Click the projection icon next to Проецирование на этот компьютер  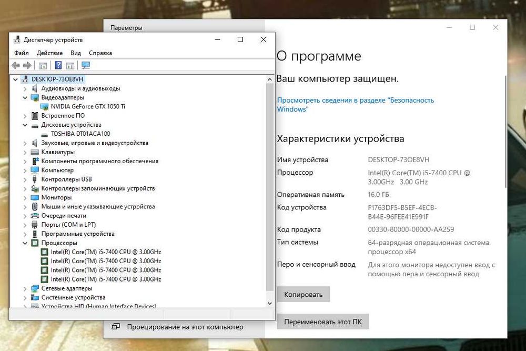(x=116, y=326)
